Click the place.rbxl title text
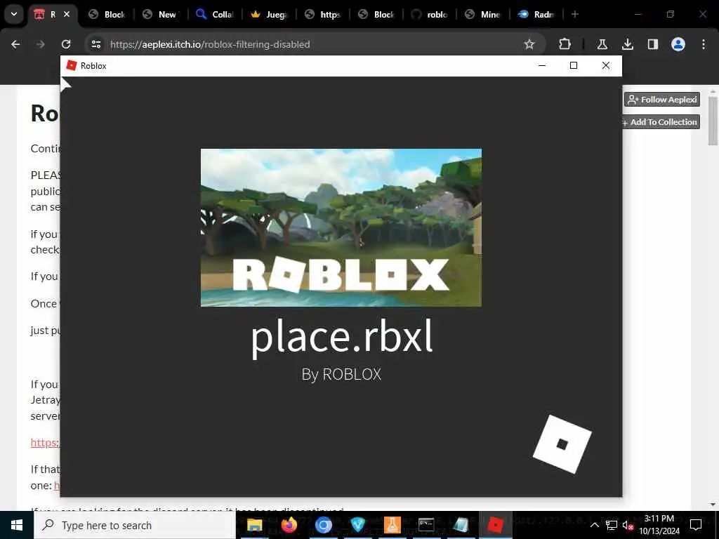Viewport: 719px width, 539px height. coord(341,338)
